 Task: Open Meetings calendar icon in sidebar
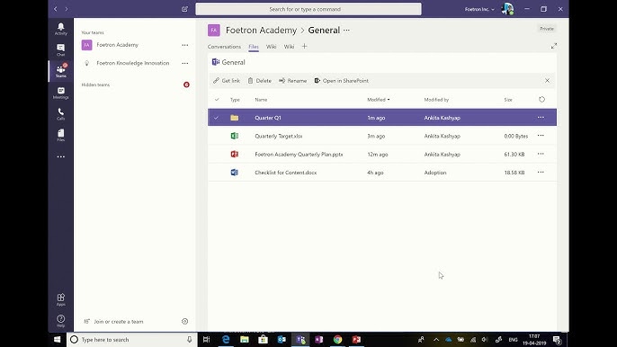tap(60, 93)
